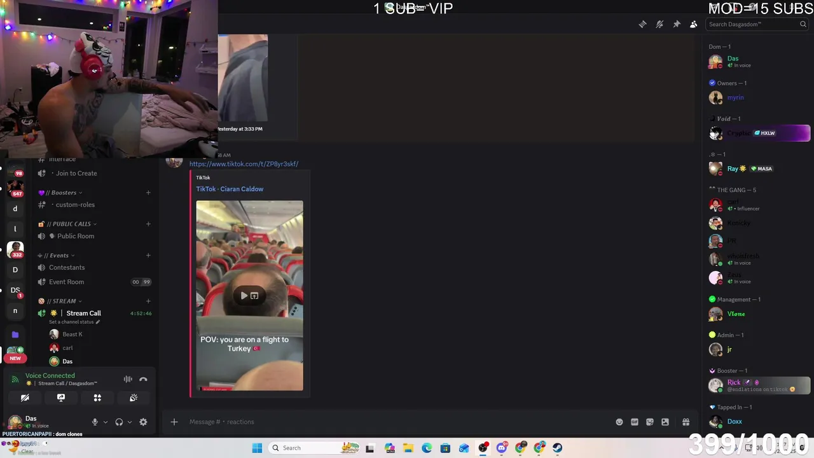Open headphone output options arrow
Viewport: 814px width, 458px height.
coord(130,422)
